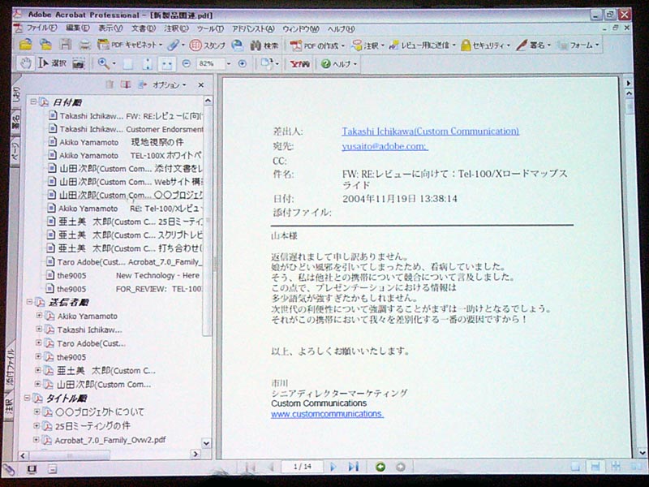Open the PDF キャビネット tool
The image size is (649, 487).
coord(130,45)
